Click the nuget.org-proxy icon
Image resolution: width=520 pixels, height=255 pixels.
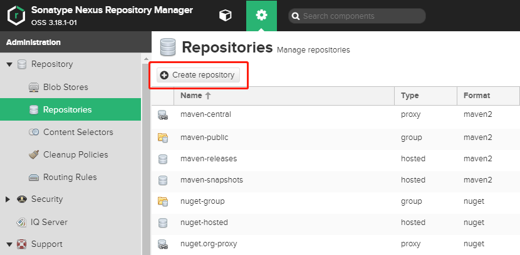163,244
